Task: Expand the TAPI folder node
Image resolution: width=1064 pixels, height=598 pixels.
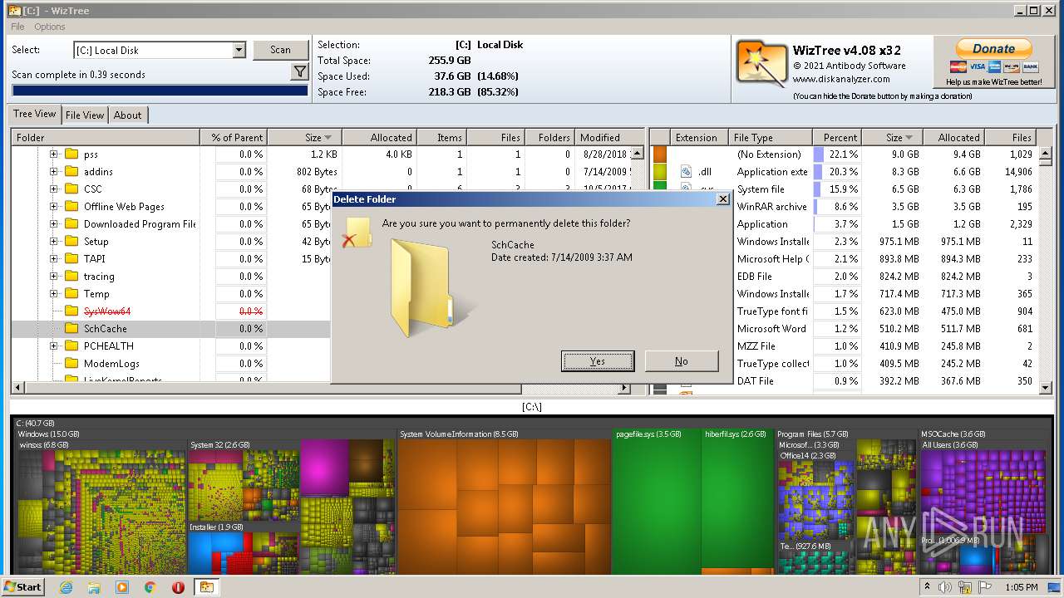Action: [54, 259]
